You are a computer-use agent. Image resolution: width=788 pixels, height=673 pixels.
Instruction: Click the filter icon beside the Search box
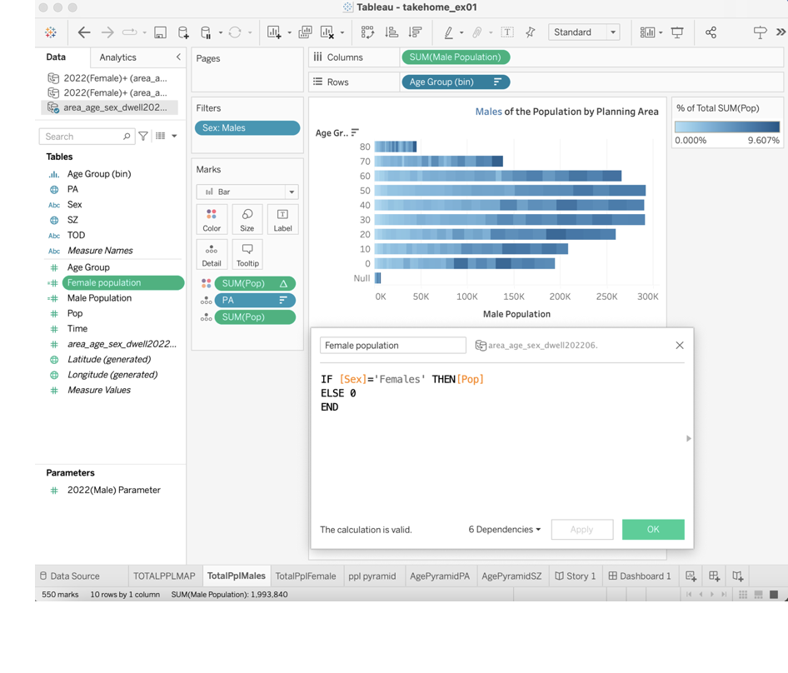point(143,136)
